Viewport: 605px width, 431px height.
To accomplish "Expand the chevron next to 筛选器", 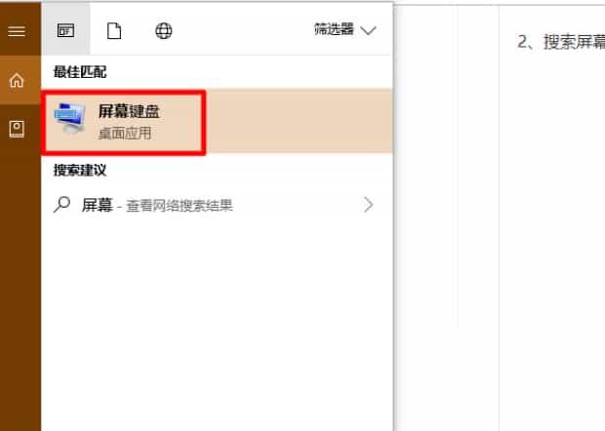I will point(368,30).
